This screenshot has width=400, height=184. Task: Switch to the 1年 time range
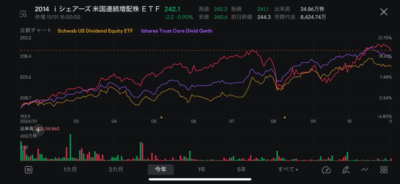202,170
